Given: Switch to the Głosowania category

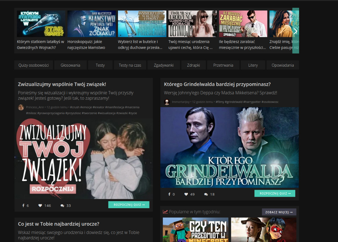Looking at the screenshot, I should coord(70,65).
